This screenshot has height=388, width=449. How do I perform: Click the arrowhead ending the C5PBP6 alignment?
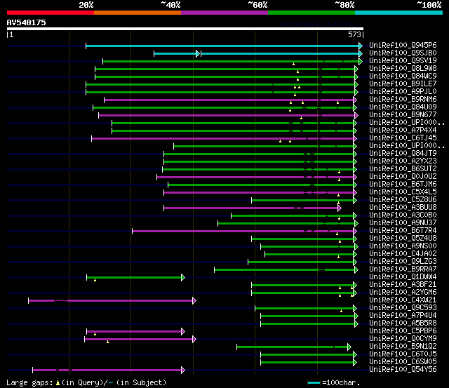click(x=183, y=332)
